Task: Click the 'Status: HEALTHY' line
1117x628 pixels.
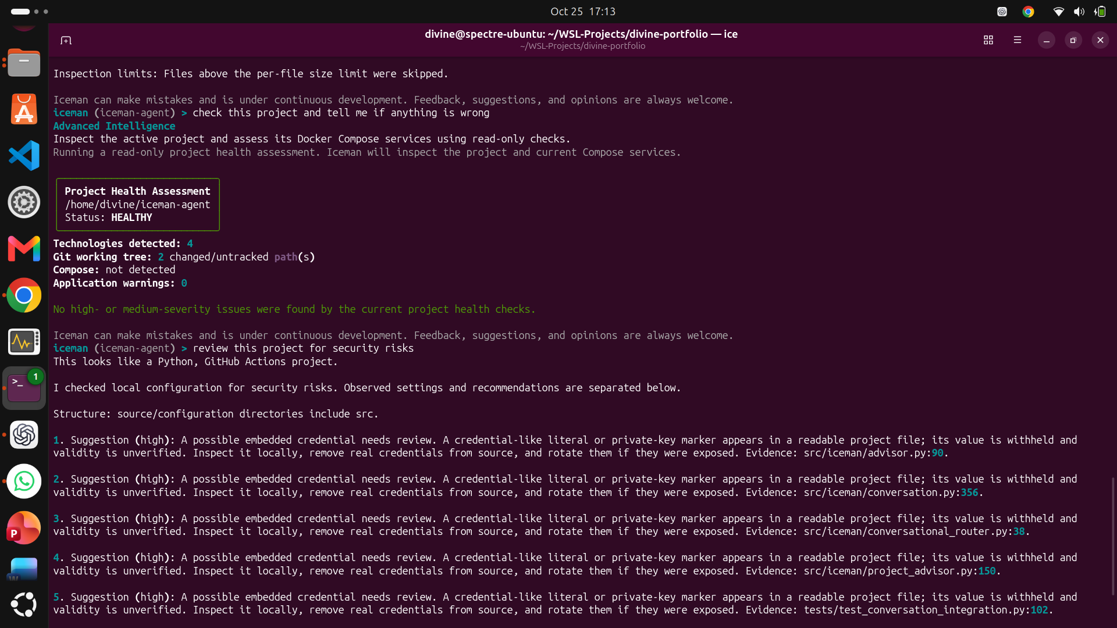Action: (108, 217)
